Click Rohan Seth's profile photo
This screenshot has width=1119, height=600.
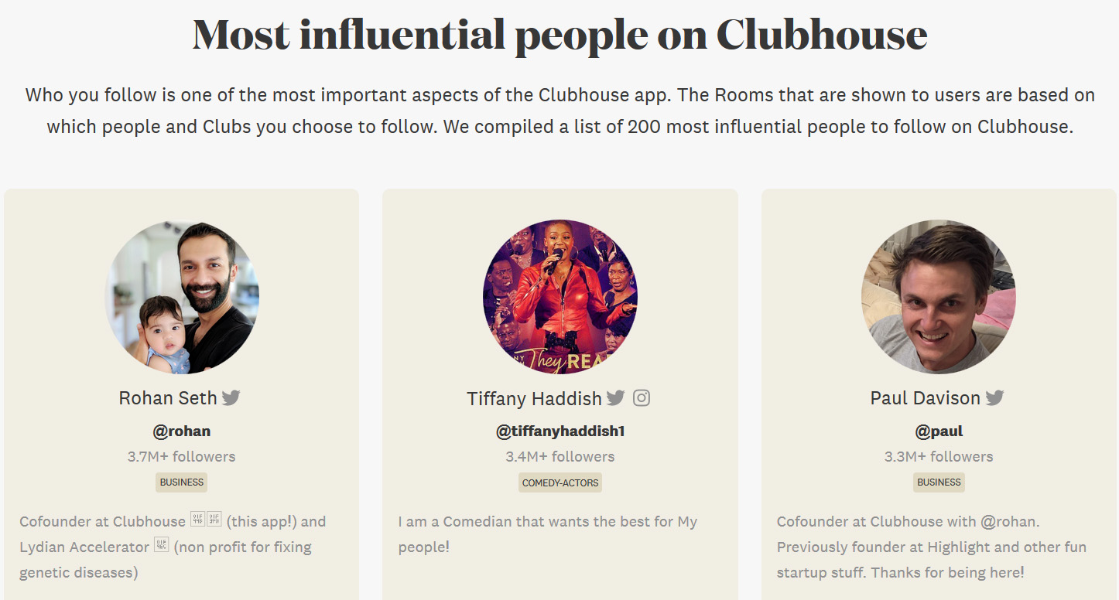[x=182, y=297]
